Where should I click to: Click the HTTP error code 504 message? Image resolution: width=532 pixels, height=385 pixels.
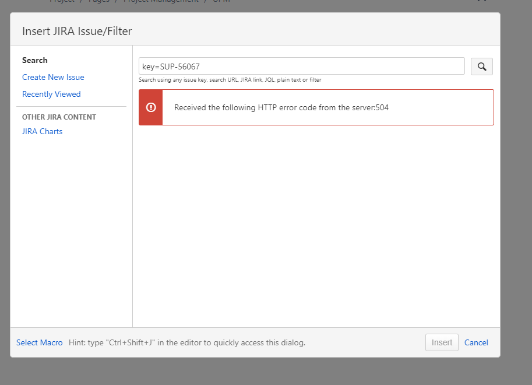point(281,108)
